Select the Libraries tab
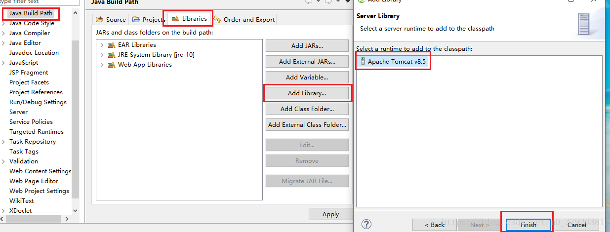Image resolution: width=610 pixels, height=232 pixels. (190, 19)
